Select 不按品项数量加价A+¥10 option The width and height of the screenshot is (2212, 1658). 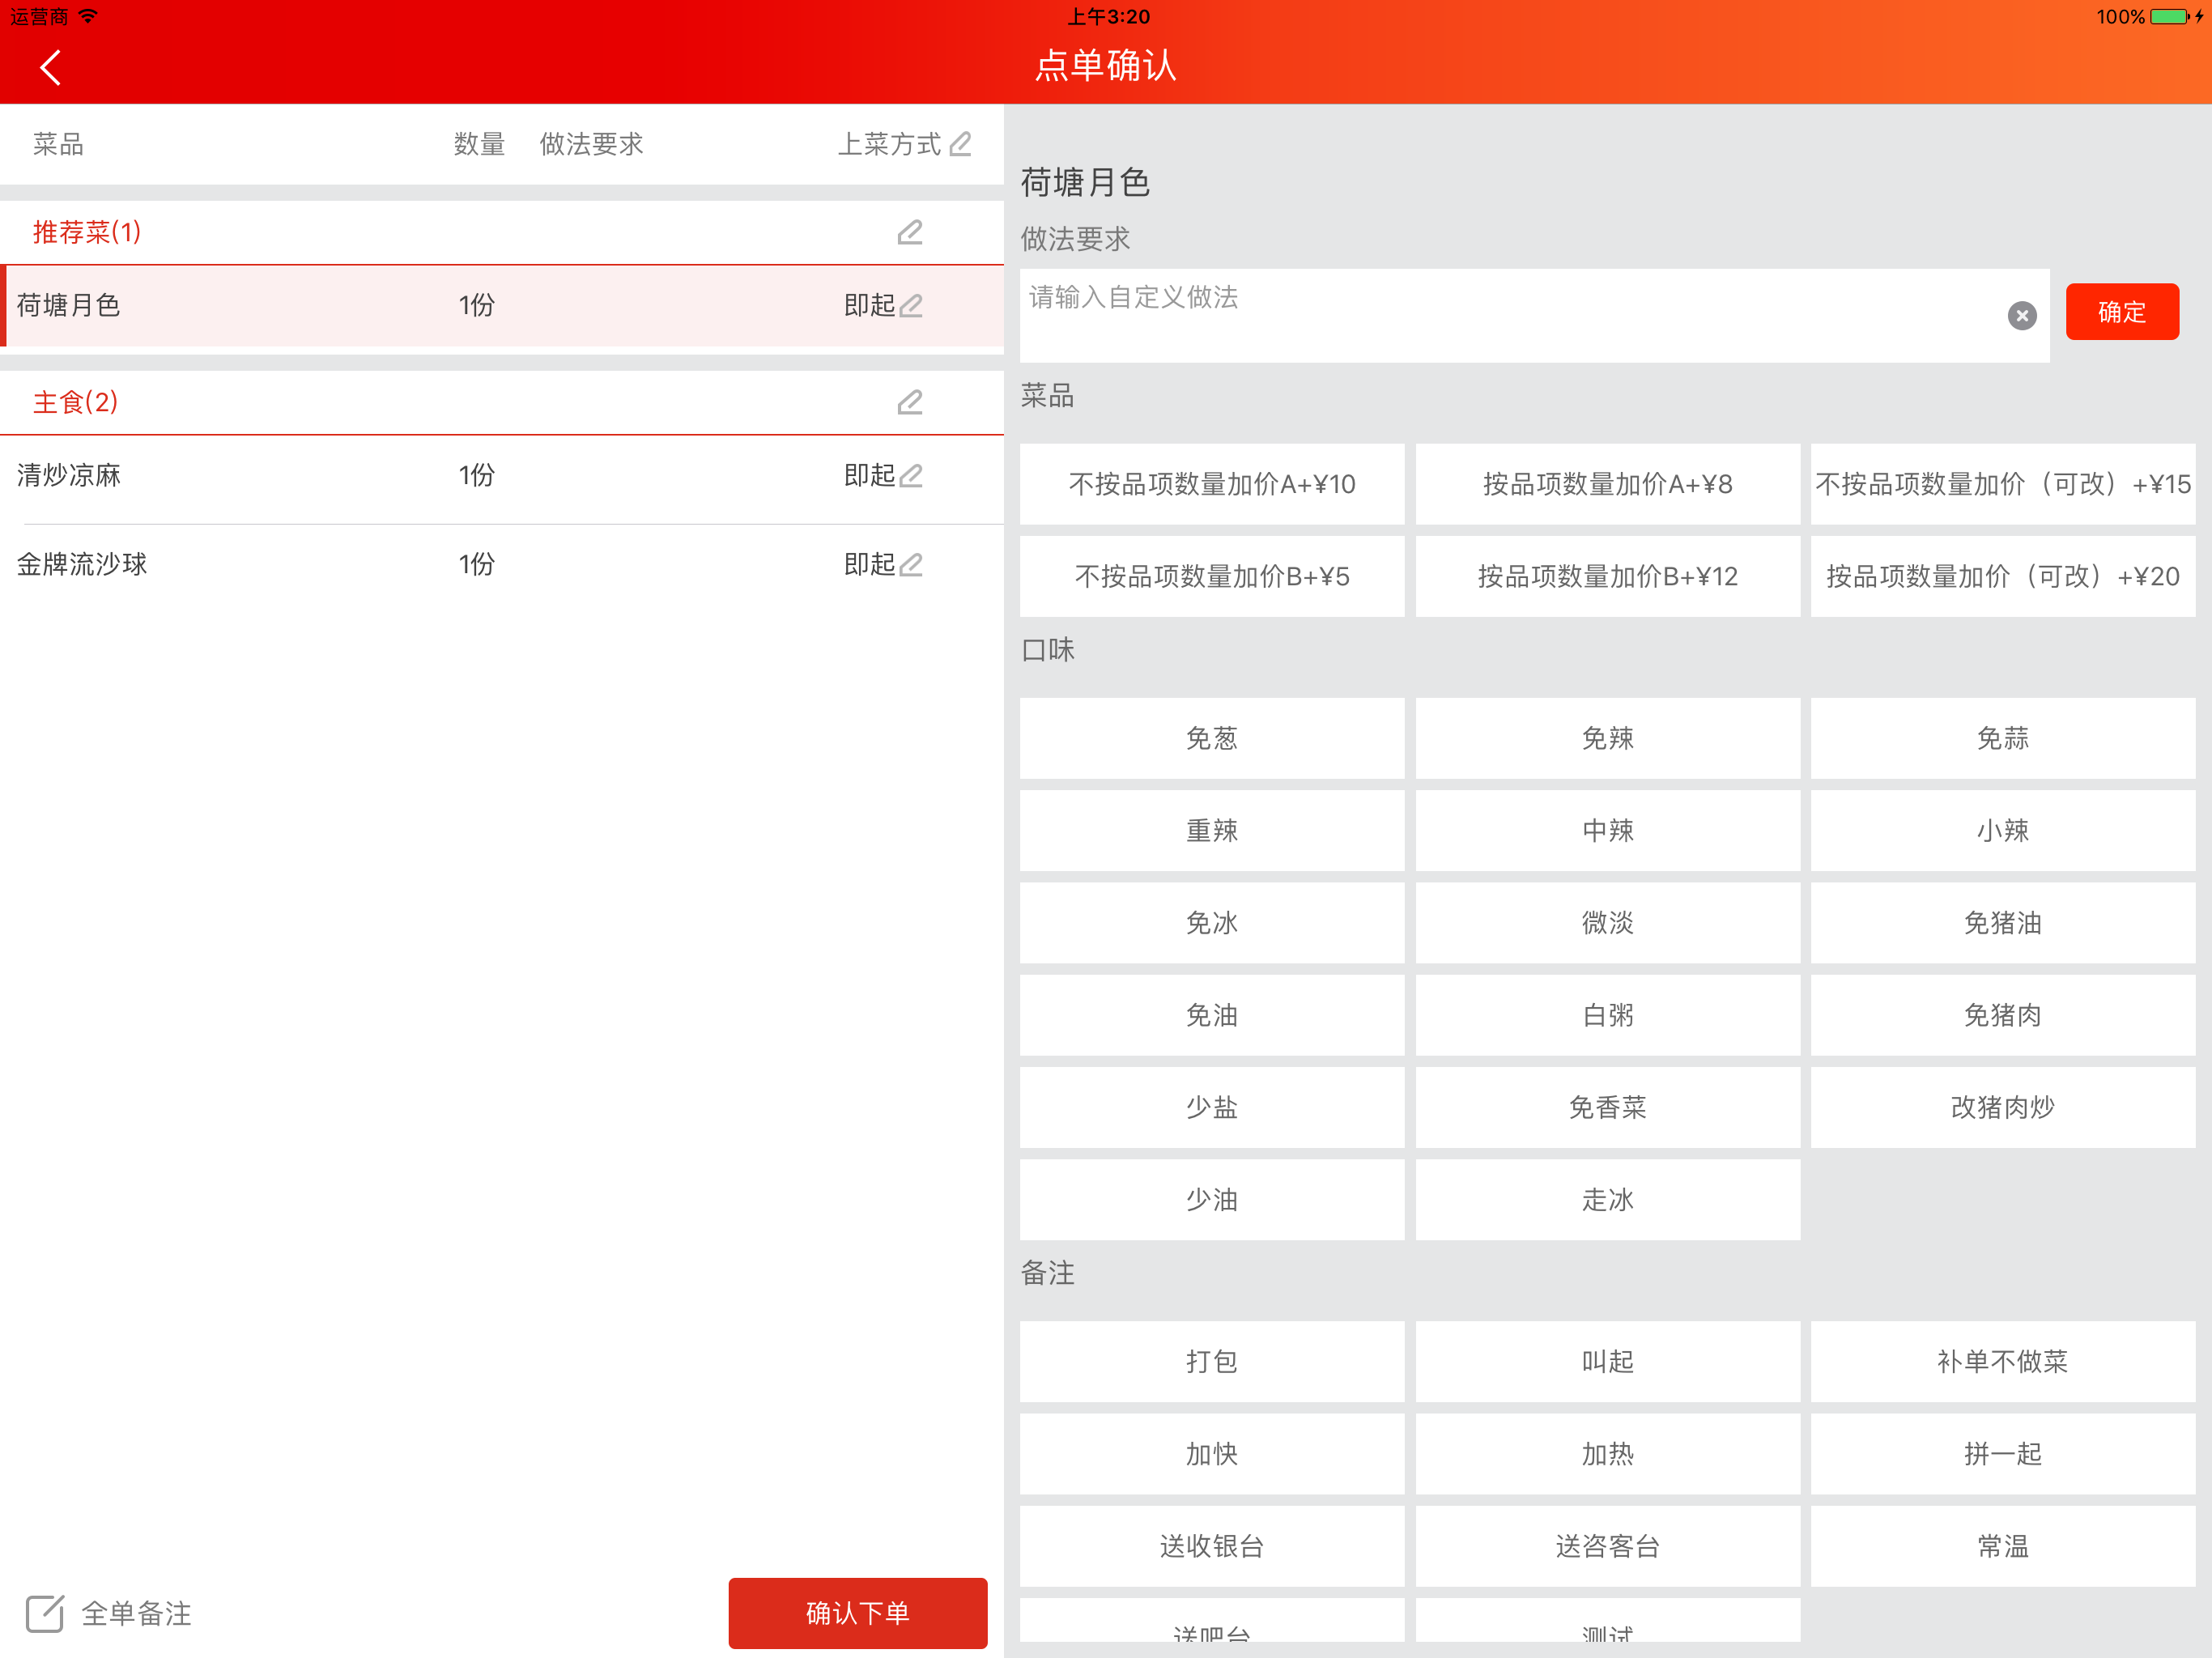pyautogui.click(x=1211, y=484)
